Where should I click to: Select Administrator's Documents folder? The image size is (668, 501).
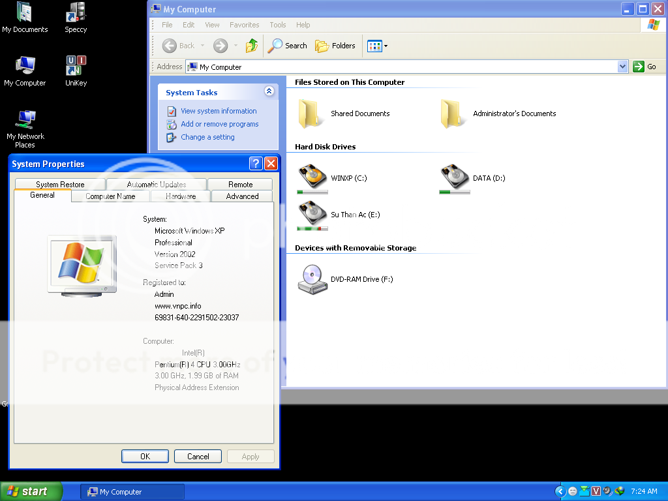(498, 114)
